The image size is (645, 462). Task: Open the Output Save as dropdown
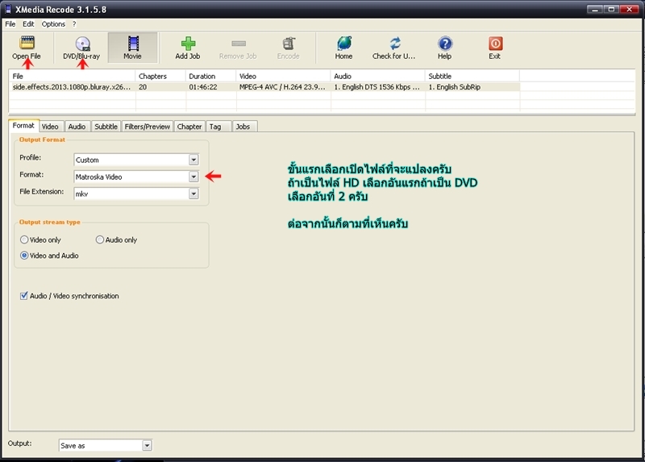[x=147, y=445]
